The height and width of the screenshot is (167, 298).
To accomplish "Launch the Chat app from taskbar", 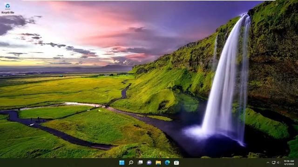I will (x=149, y=162).
